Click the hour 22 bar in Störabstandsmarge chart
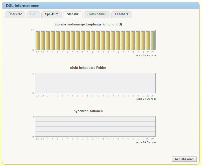This screenshot has height=166, width=202. point(38,41)
